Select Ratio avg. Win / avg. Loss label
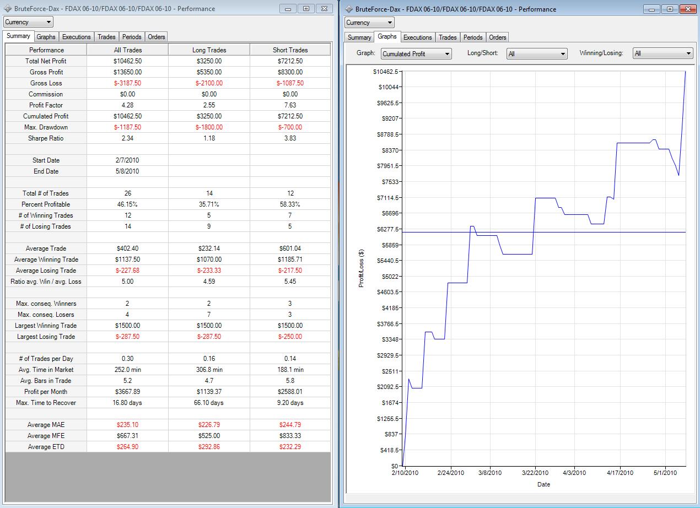The width and height of the screenshot is (700, 508). click(46, 281)
